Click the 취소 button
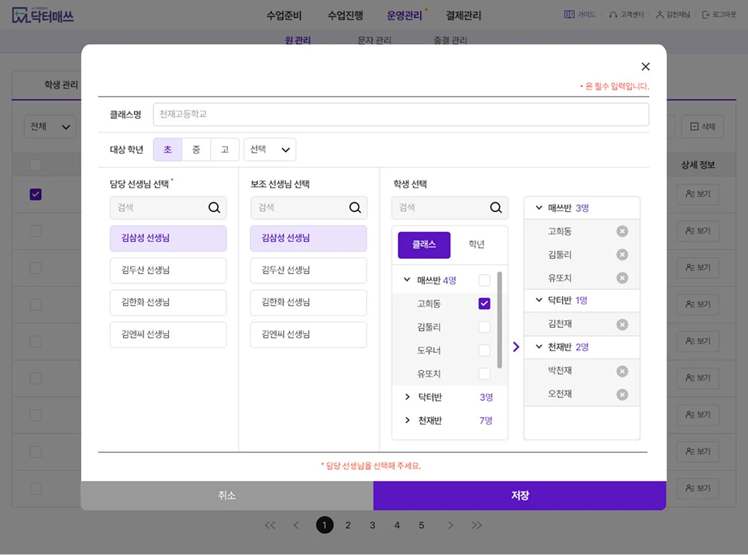 pyautogui.click(x=226, y=495)
